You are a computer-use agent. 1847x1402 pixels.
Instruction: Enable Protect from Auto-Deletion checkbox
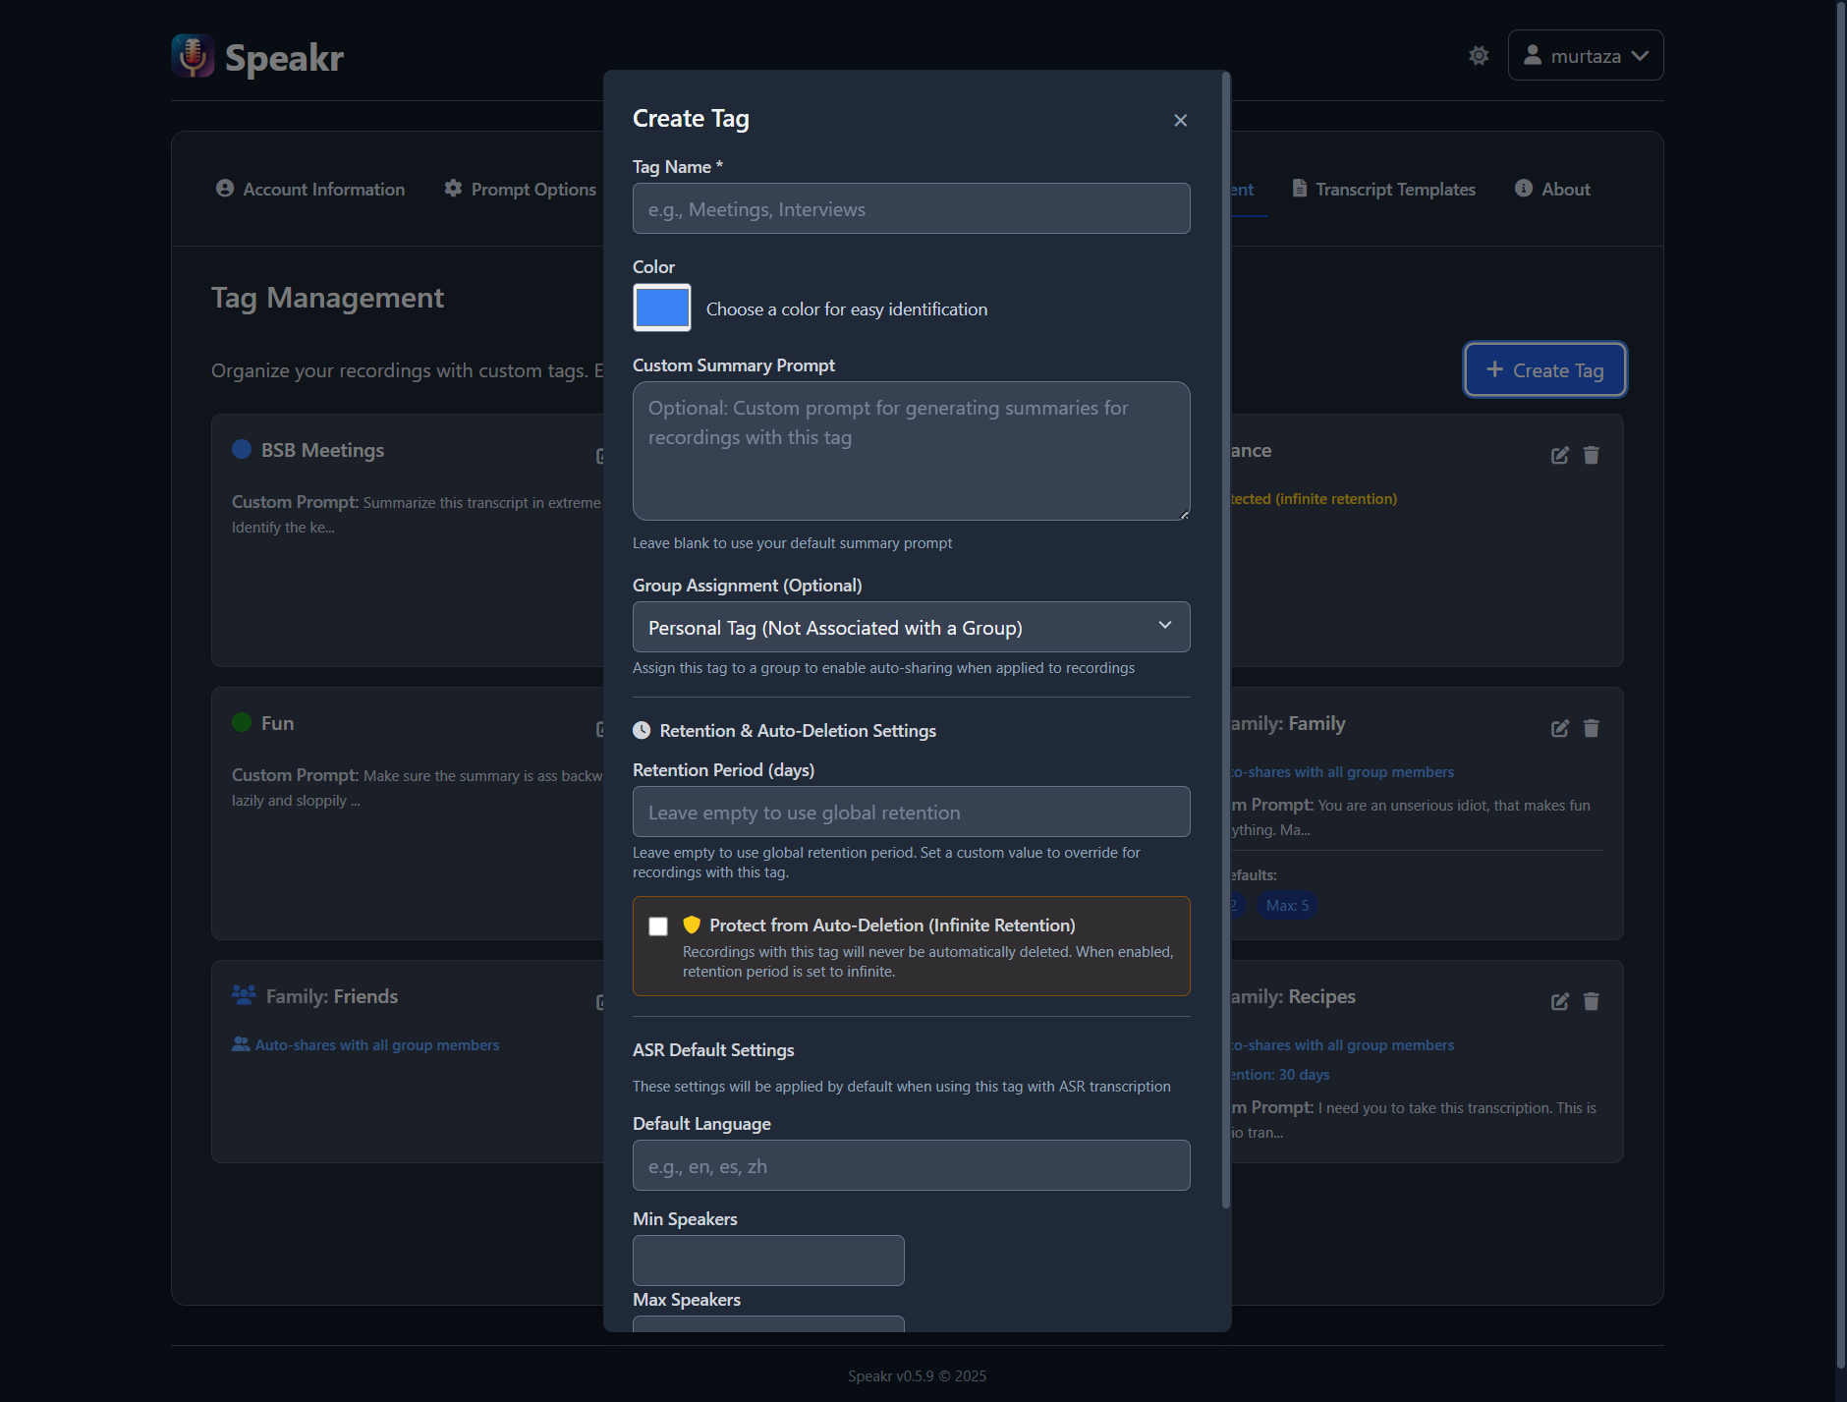click(658, 926)
